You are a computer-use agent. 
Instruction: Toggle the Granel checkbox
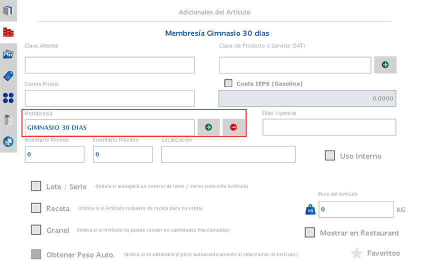coord(36,230)
